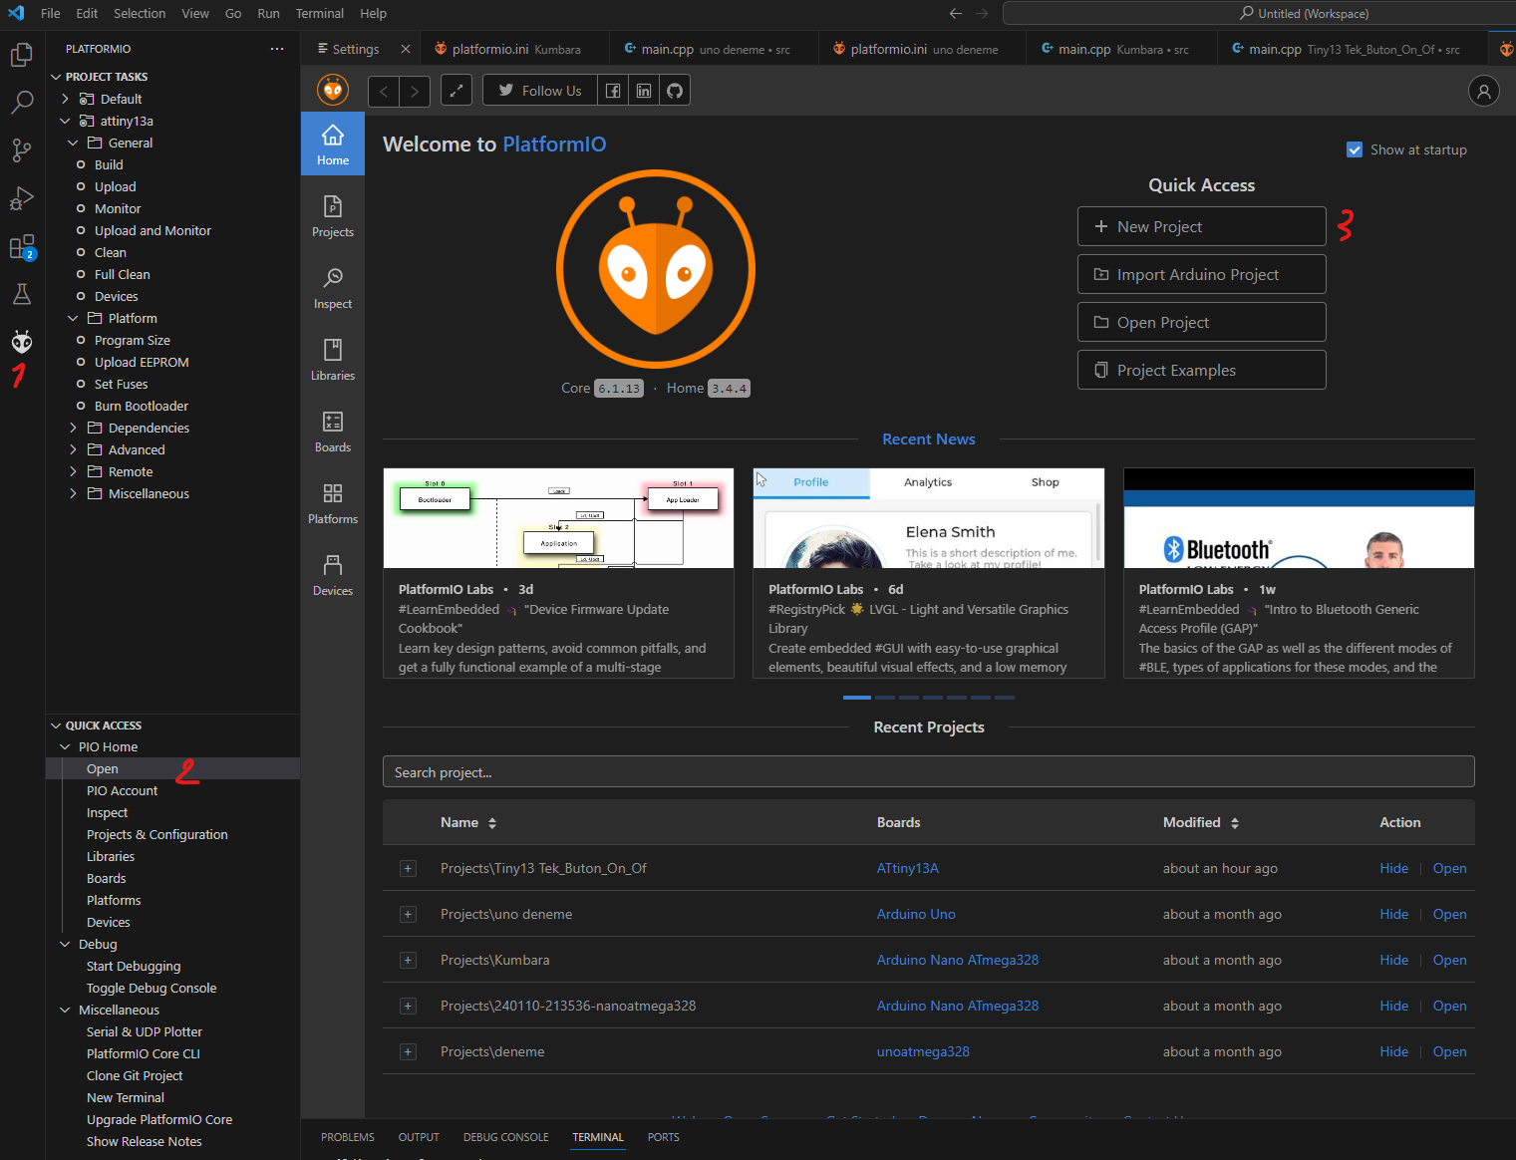1516x1160 pixels.
Task: Open the Testing flask icon
Action: coord(22,294)
